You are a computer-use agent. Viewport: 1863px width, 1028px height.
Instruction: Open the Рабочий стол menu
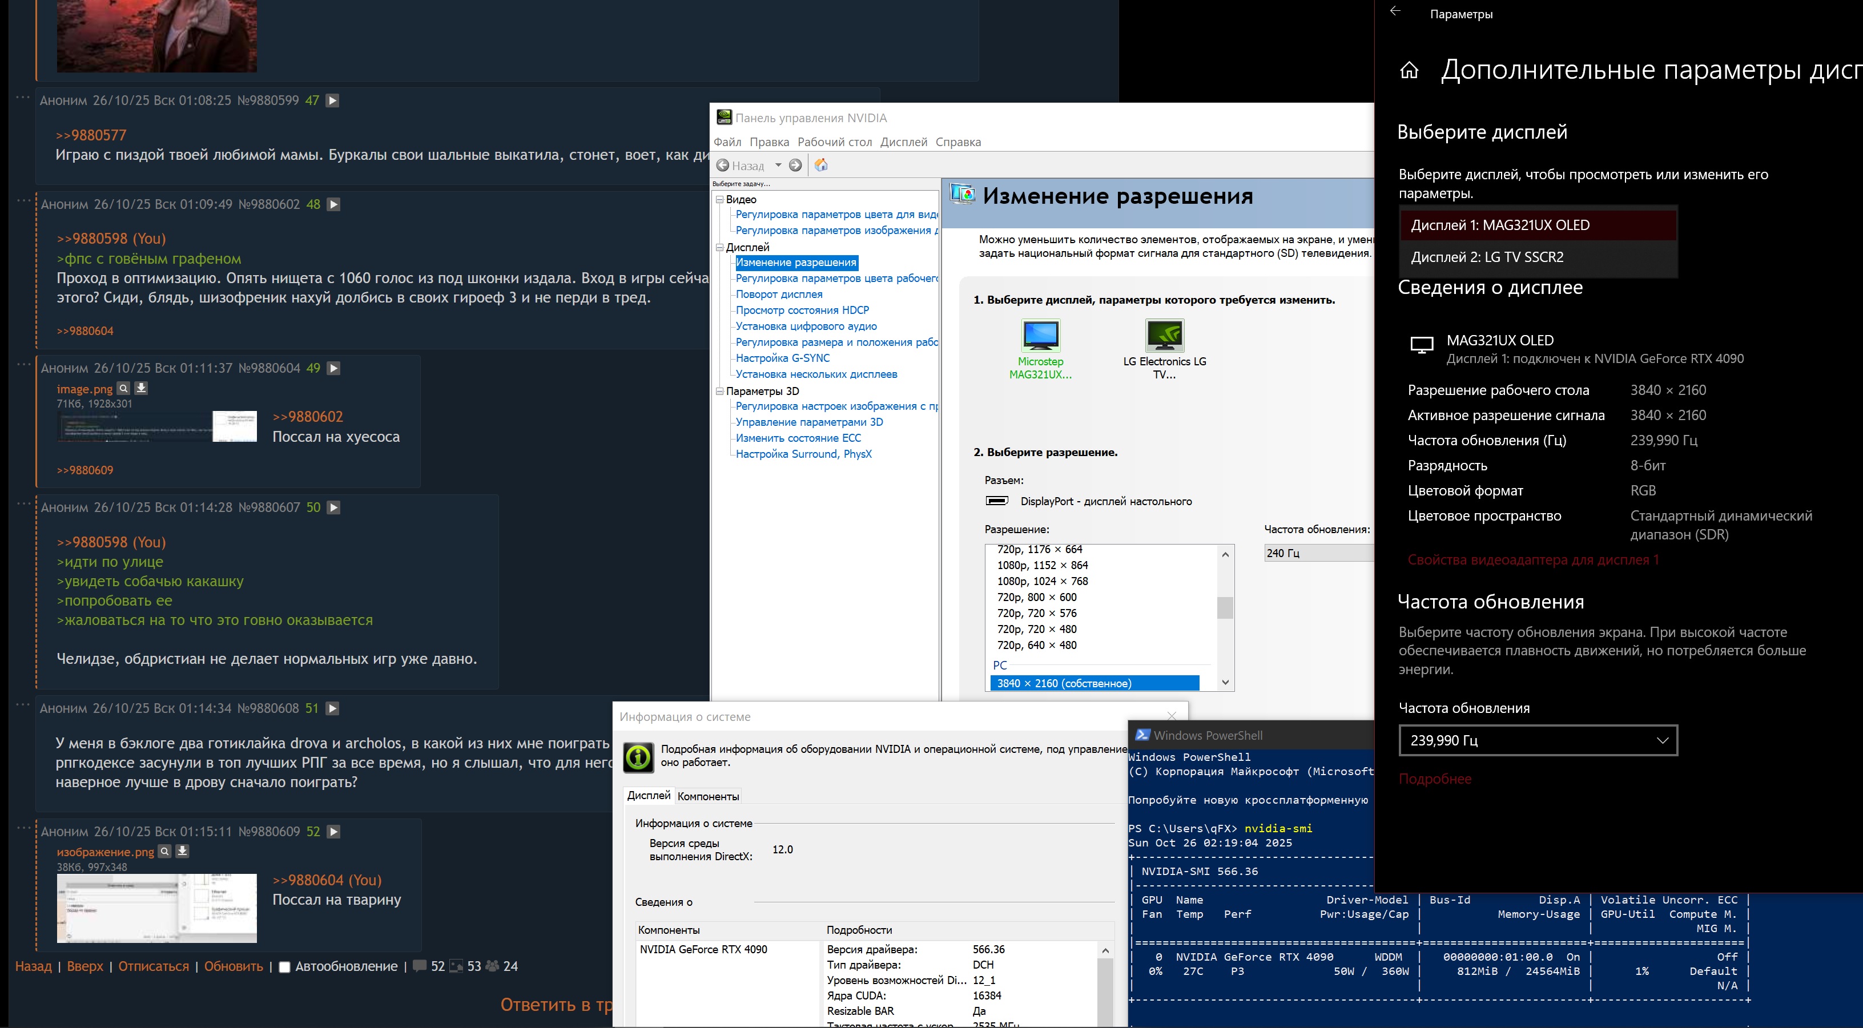pyautogui.click(x=834, y=142)
